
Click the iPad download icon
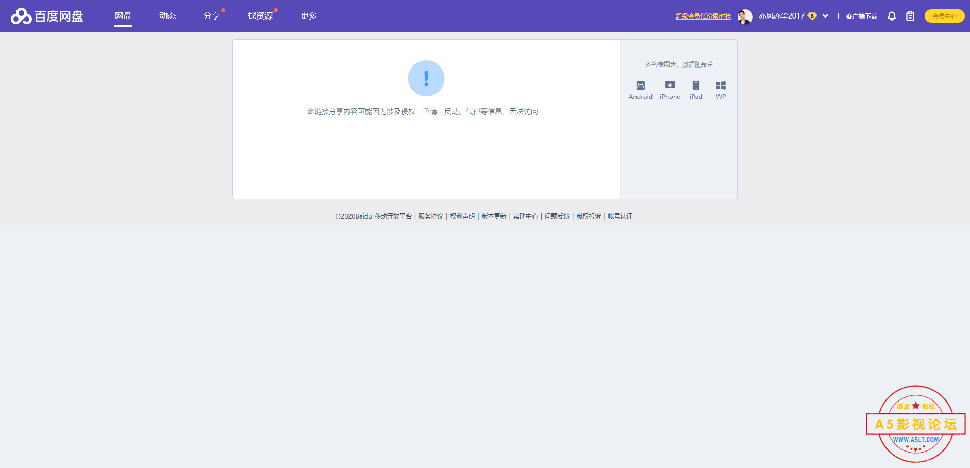point(696,86)
